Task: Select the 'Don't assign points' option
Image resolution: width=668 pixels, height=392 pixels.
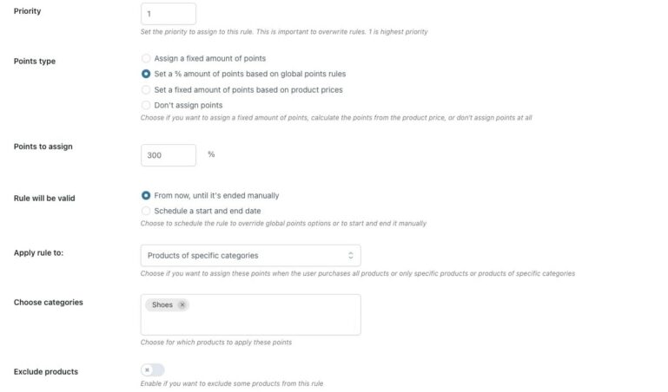Action: tap(146, 105)
